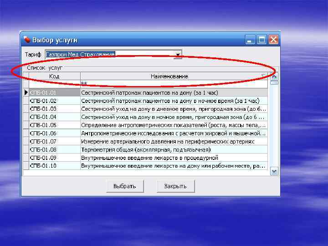
Task: Select Внутримышечное введение лекарств в процедурной
Action: [174, 158]
